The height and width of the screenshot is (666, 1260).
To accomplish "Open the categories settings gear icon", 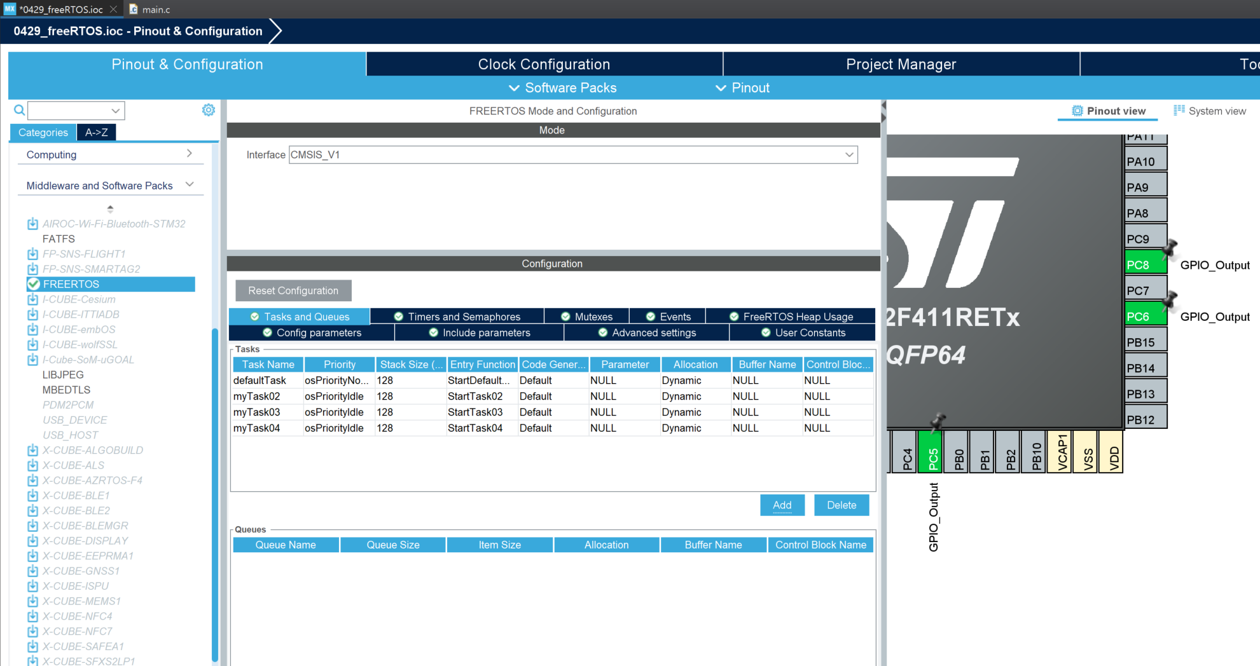I will pyautogui.click(x=208, y=110).
